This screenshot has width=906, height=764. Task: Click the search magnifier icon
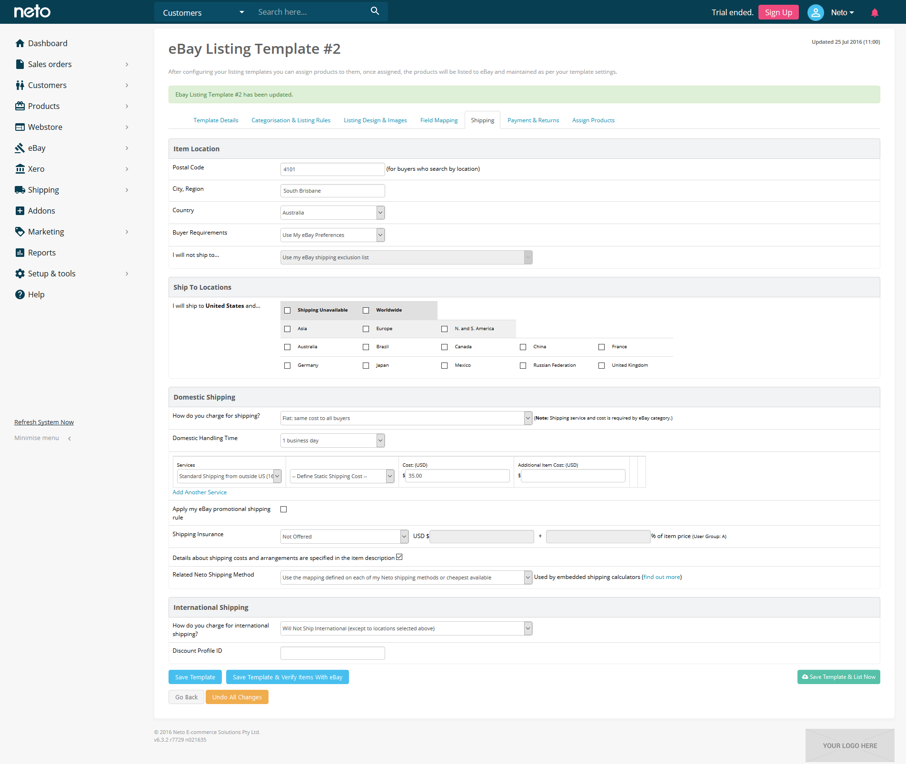point(375,11)
